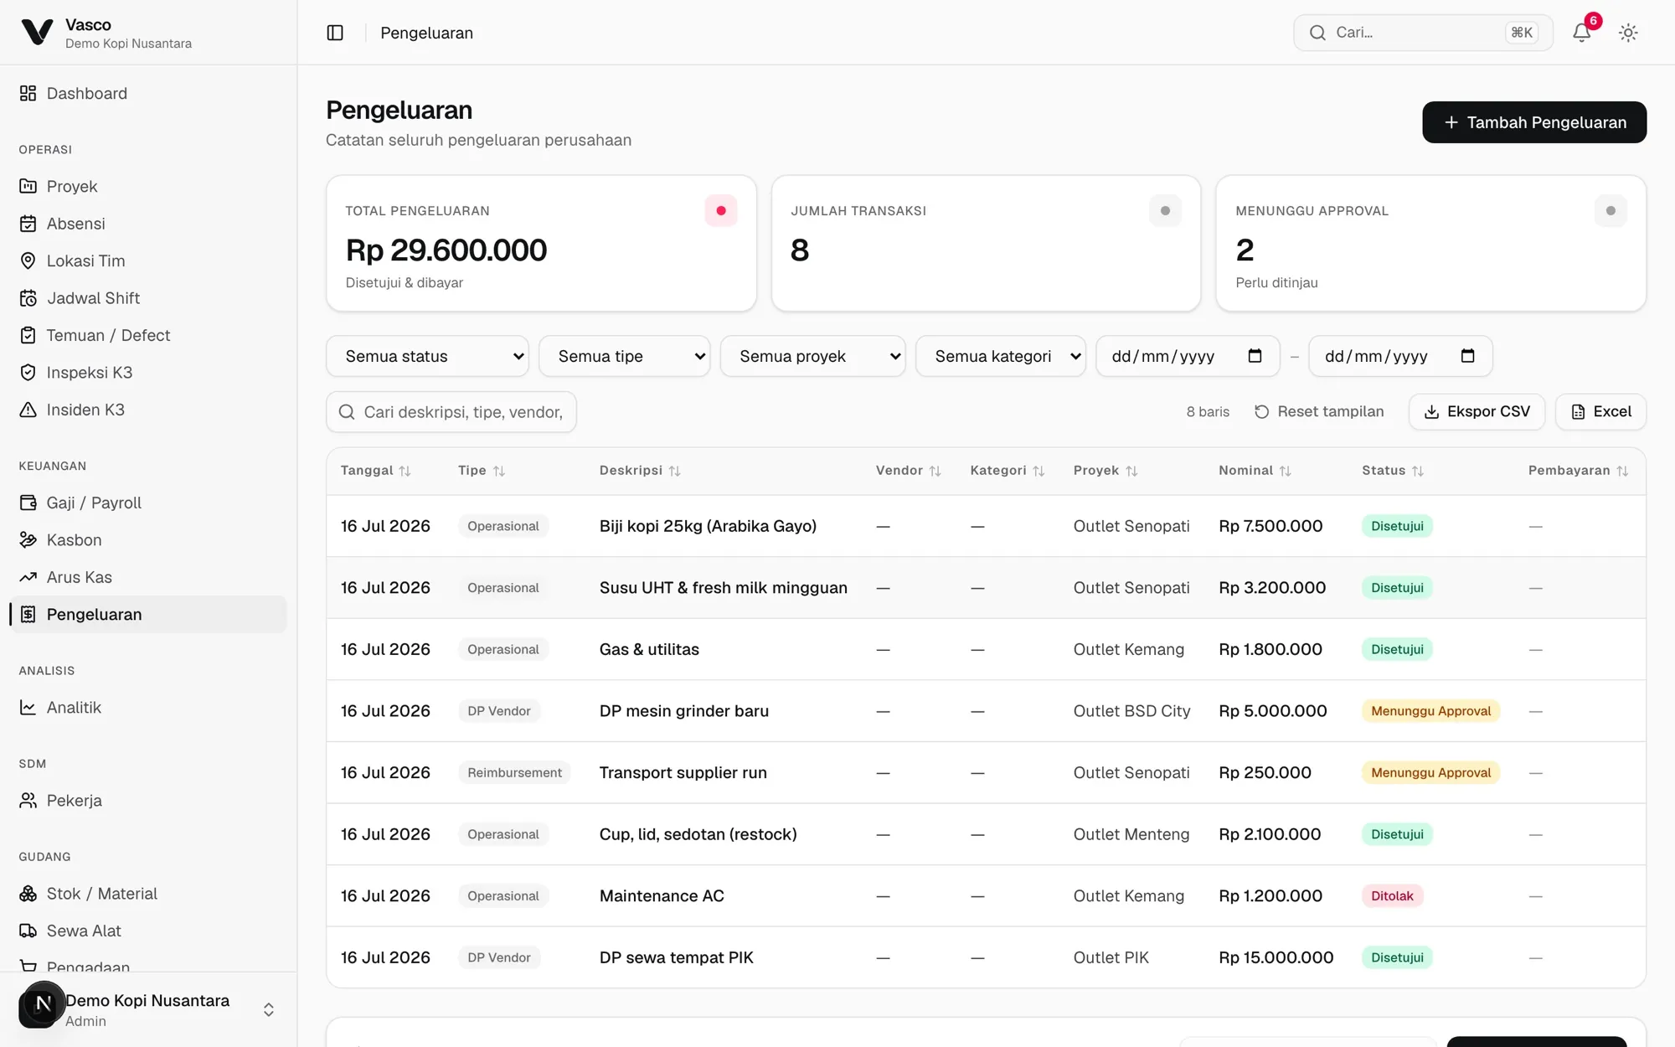1675x1047 pixels.
Task: Click the Insiden K3 warning icon
Action: [28, 410]
